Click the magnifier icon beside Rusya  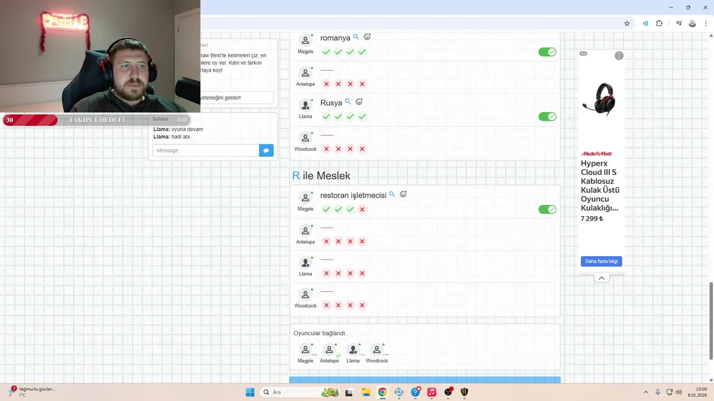tap(348, 102)
